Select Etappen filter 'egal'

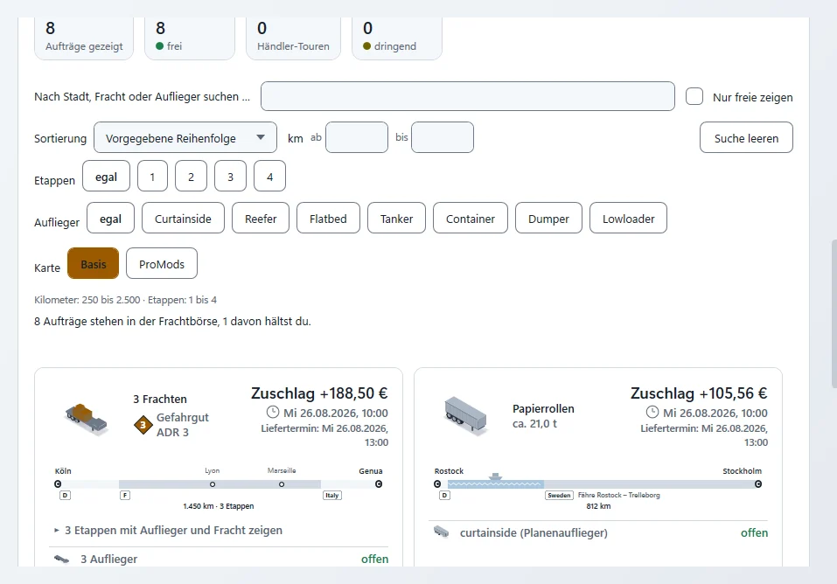click(106, 176)
